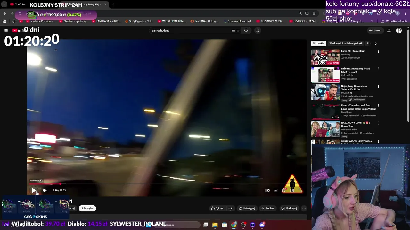410x230 pixels.
Task: Open more actions with three dots below video
Action: pos(304,208)
